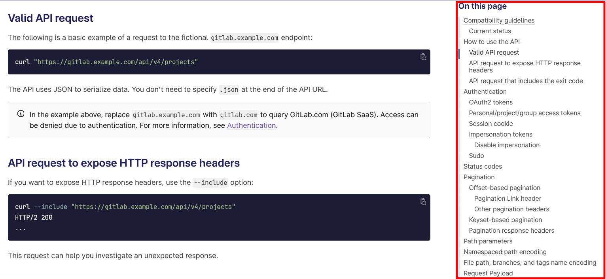Jump to OAuth2 tokens section
This screenshot has height=279, width=606.
490,102
